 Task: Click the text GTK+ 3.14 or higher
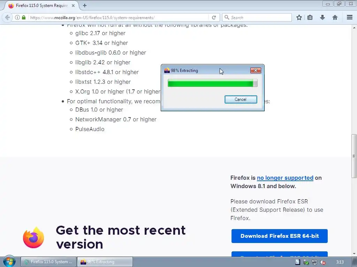pyautogui.click(x=101, y=43)
